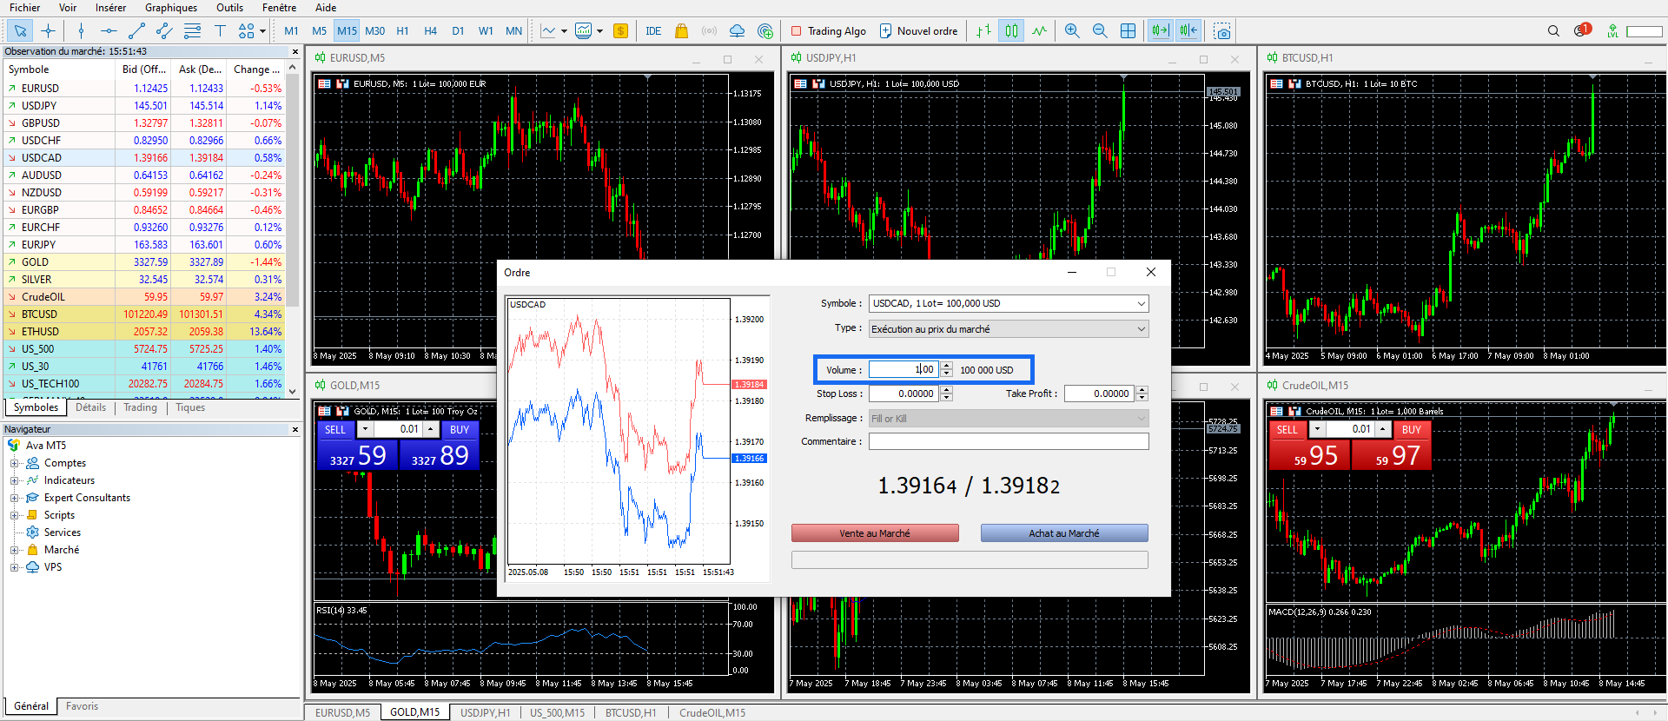Toggle Trading Algo on or off
1668x721 pixels.
(x=828, y=31)
